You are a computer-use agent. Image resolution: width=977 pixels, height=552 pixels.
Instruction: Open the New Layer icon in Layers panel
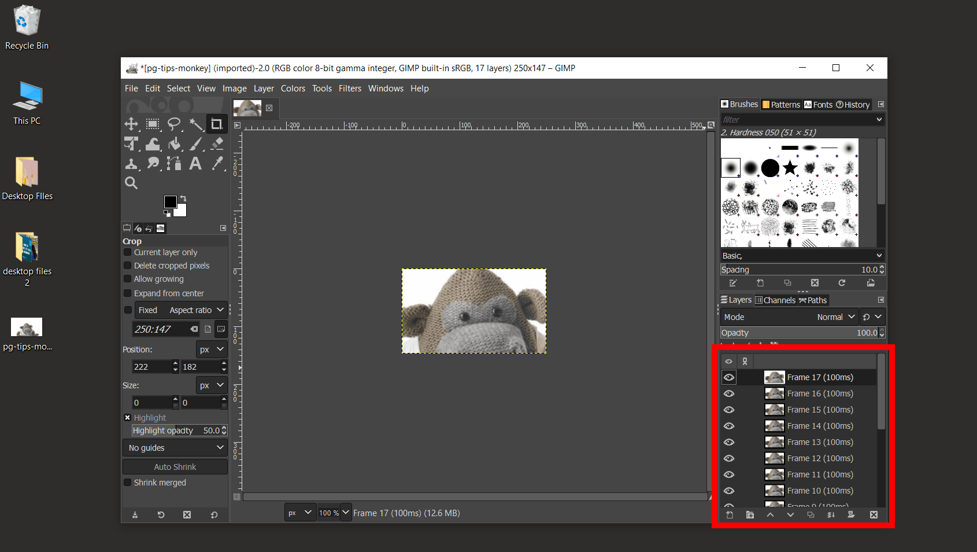[x=730, y=514]
